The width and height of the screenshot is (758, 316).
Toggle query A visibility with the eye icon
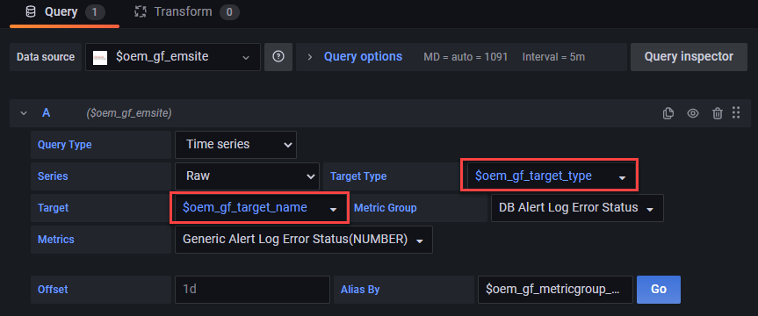pyautogui.click(x=693, y=113)
